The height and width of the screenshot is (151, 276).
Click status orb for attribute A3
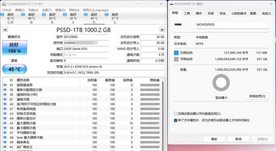5,114
